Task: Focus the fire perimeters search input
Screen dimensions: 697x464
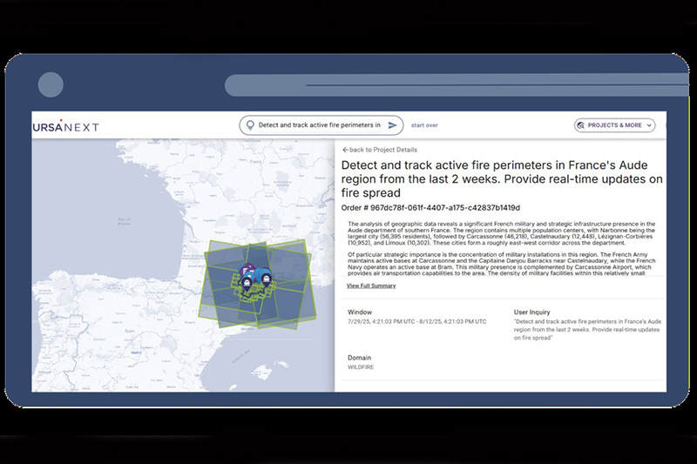Action: tap(320, 125)
